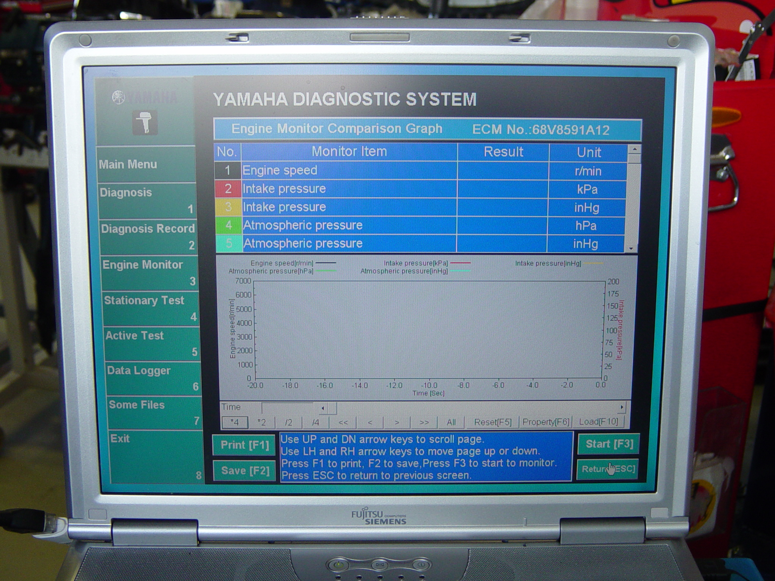Click the outboard motor icon

[x=145, y=123]
